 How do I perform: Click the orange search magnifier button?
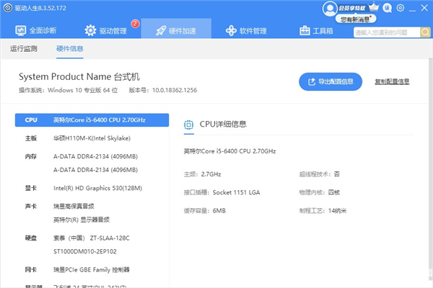425,32
